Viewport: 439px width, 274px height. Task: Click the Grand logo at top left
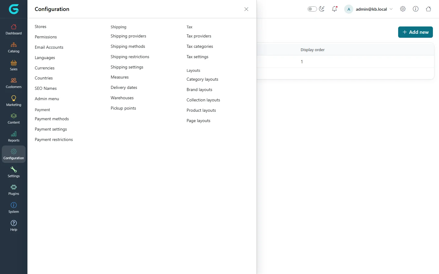coord(14,9)
